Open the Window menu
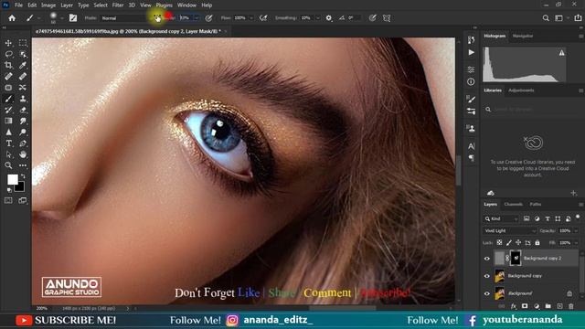 point(186,5)
